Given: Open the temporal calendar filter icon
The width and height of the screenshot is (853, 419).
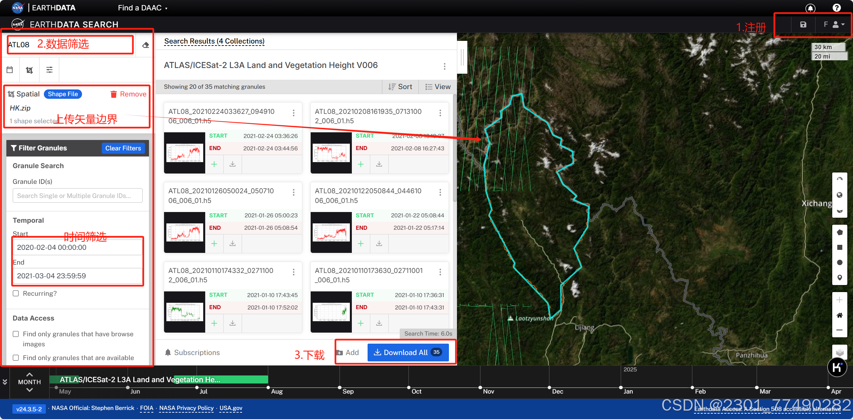Looking at the screenshot, I should click(x=10, y=70).
